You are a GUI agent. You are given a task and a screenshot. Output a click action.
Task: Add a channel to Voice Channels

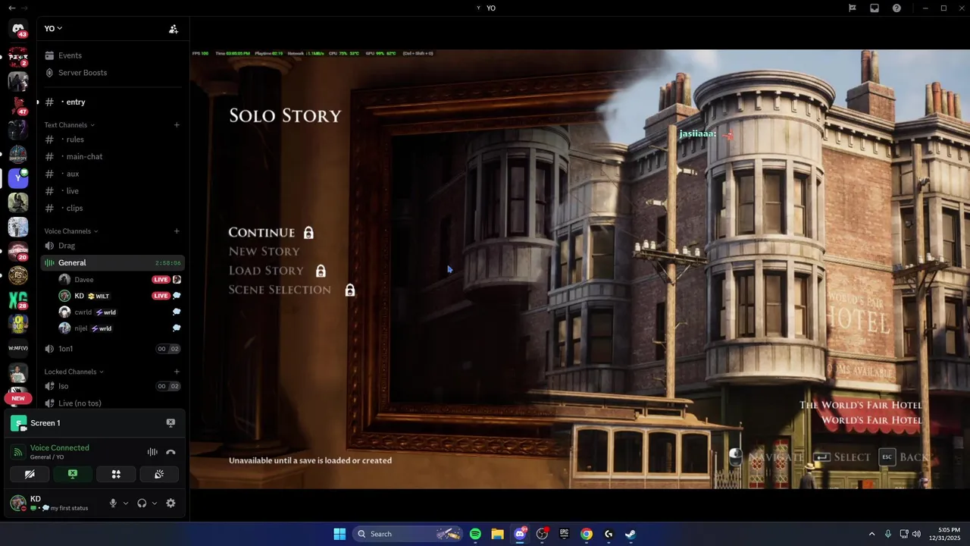click(x=177, y=231)
